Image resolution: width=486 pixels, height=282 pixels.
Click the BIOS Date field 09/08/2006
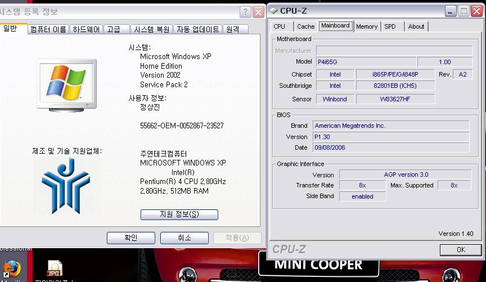click(x=391, y=147)
